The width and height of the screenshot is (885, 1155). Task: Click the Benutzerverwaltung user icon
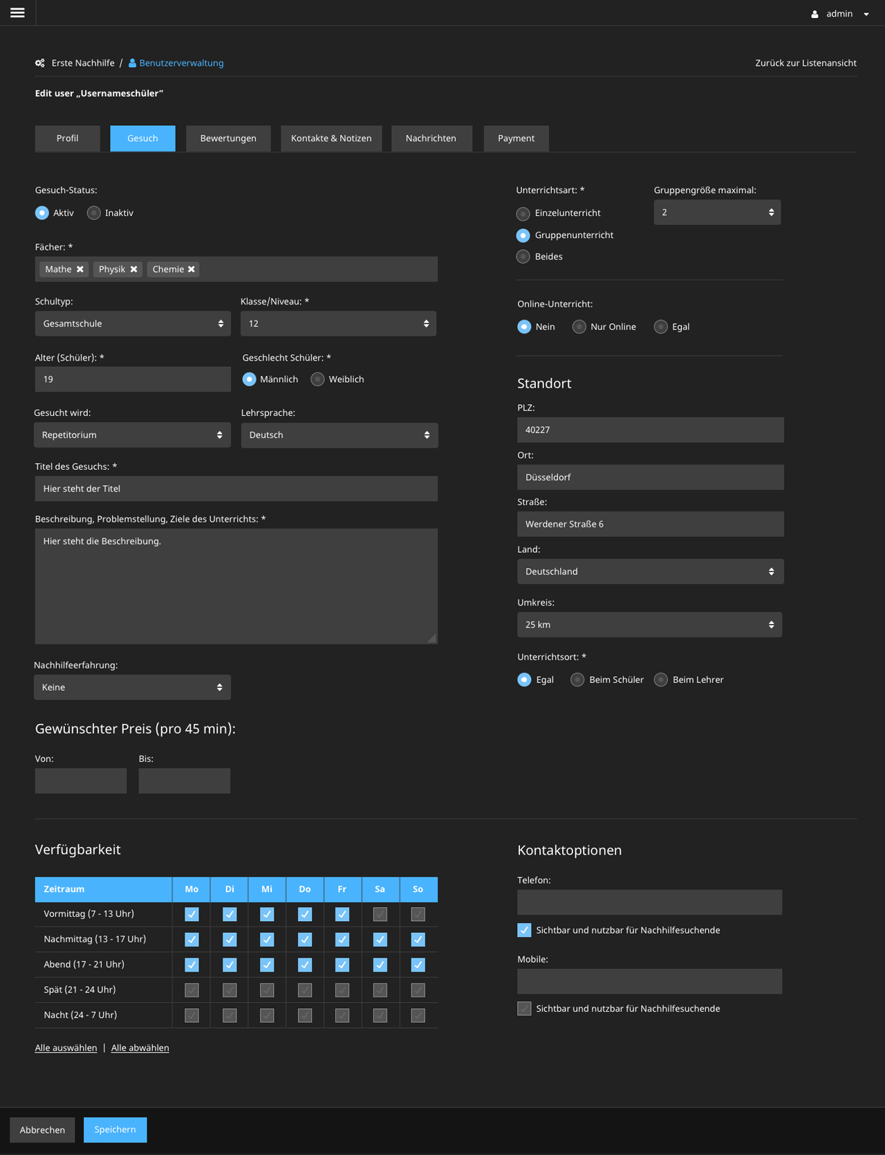(x=132, y=63)
